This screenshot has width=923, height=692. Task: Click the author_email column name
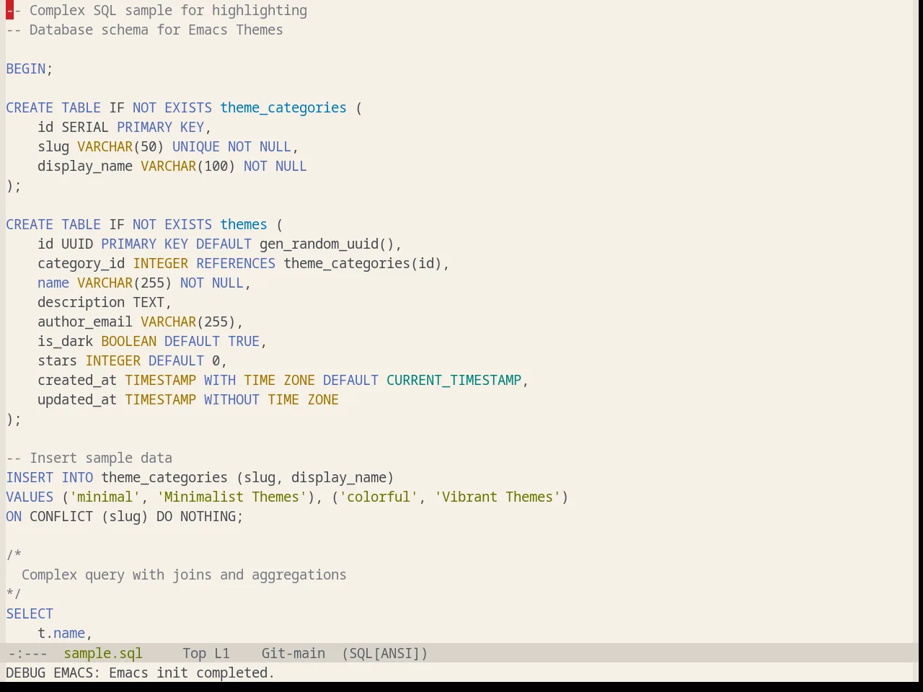85,322
